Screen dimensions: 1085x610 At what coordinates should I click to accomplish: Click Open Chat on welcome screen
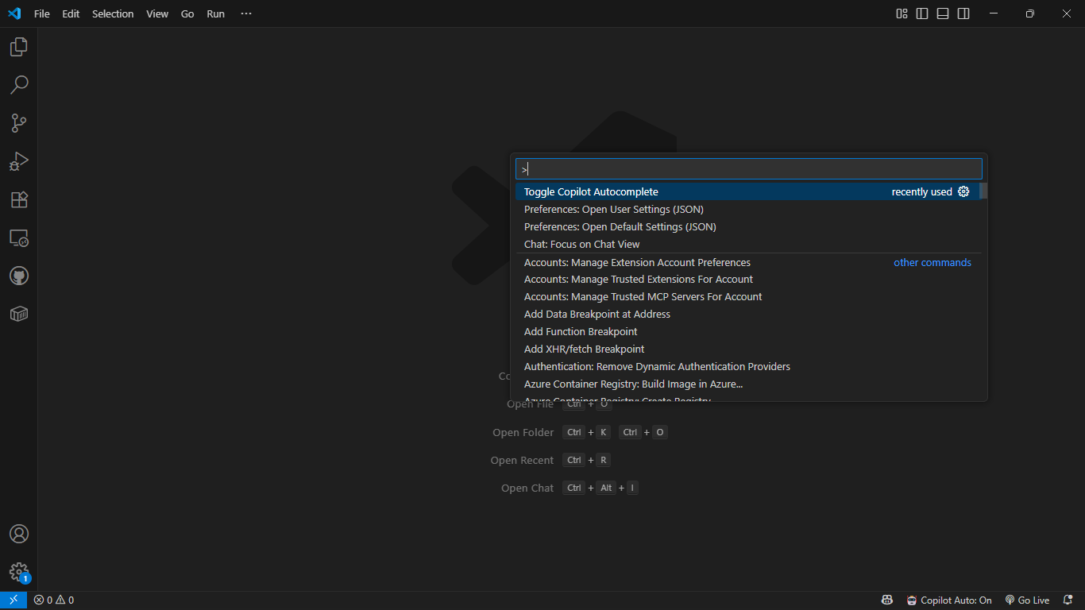(527, 488)
